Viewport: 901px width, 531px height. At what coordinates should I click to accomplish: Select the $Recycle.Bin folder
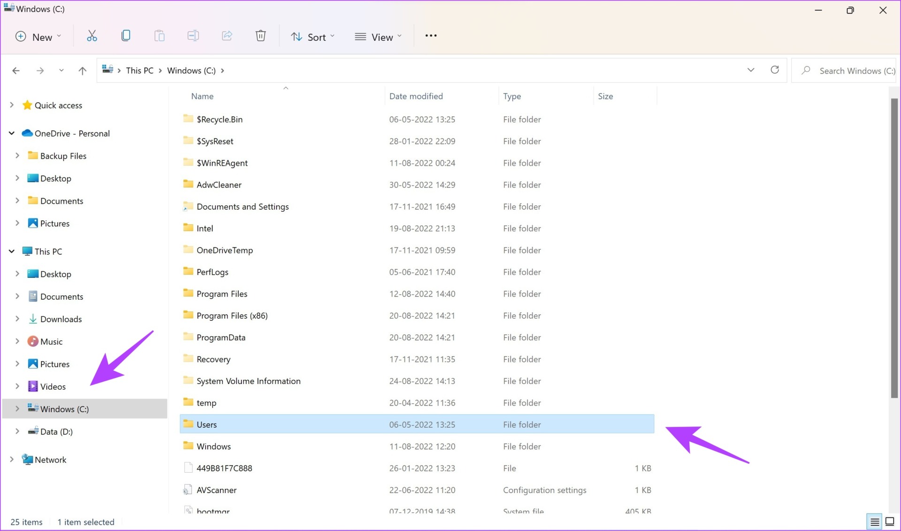[x=219, y=120]
